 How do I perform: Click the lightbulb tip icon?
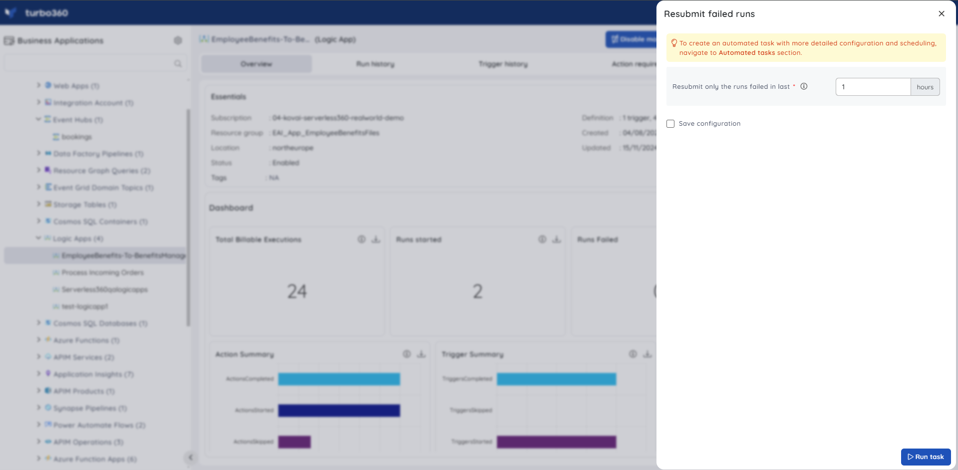[674, 43]
